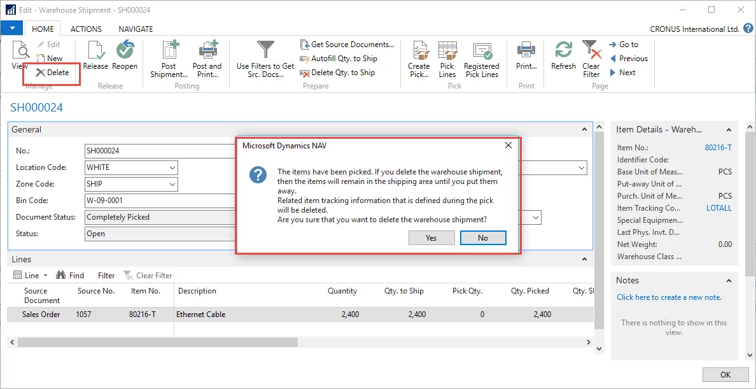Image resolution: width=756 pixels, height=389 pixels.
Task: Switch to the ACTIONS tab
Action: 86,29
